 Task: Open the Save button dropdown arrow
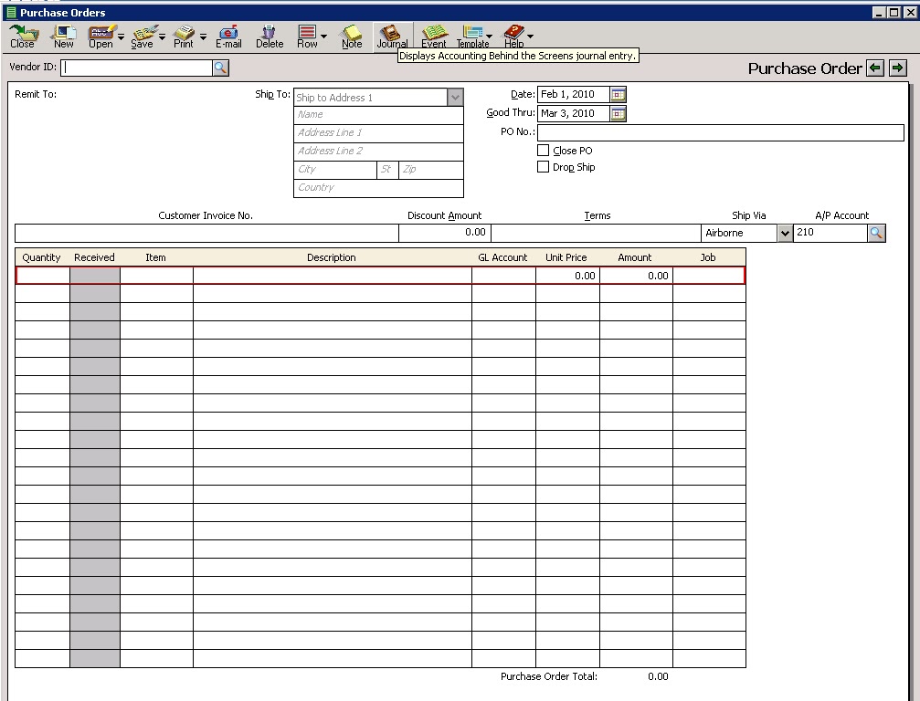pos(161,36)
